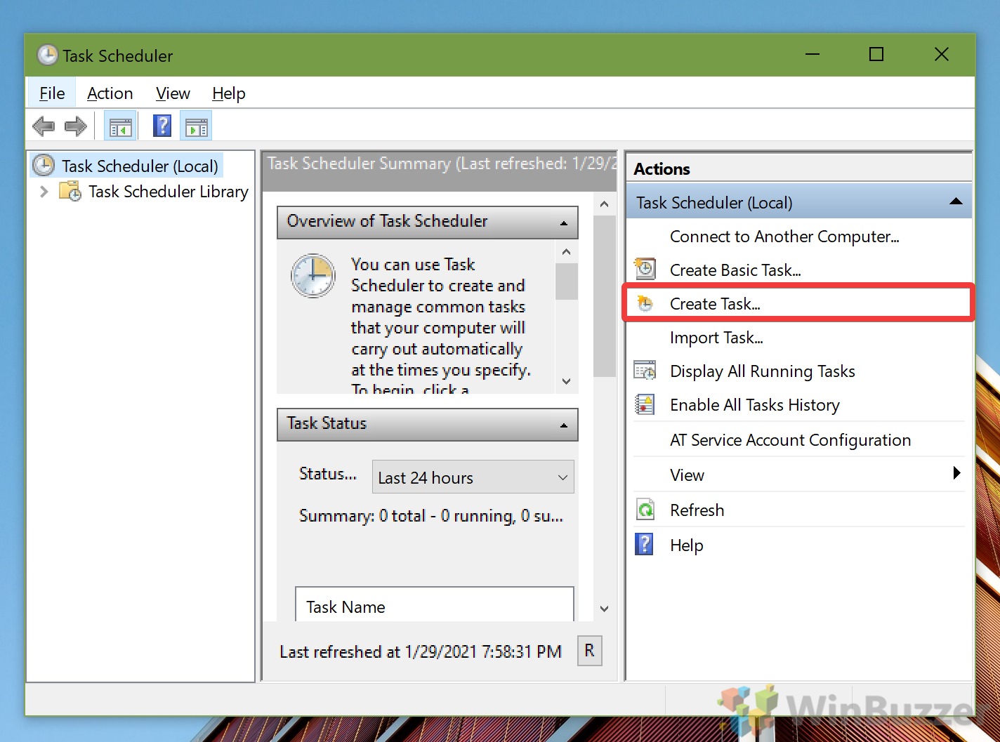Open the View submenu arrow in Actions
Image resolution: width=1000 pixels, height=742 pixels.
pos(956,474)
